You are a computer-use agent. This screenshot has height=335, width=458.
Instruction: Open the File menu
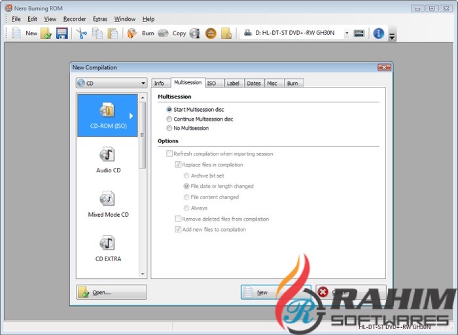pos(16,19)
